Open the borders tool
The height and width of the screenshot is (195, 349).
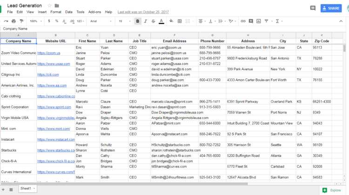[180, 21]
